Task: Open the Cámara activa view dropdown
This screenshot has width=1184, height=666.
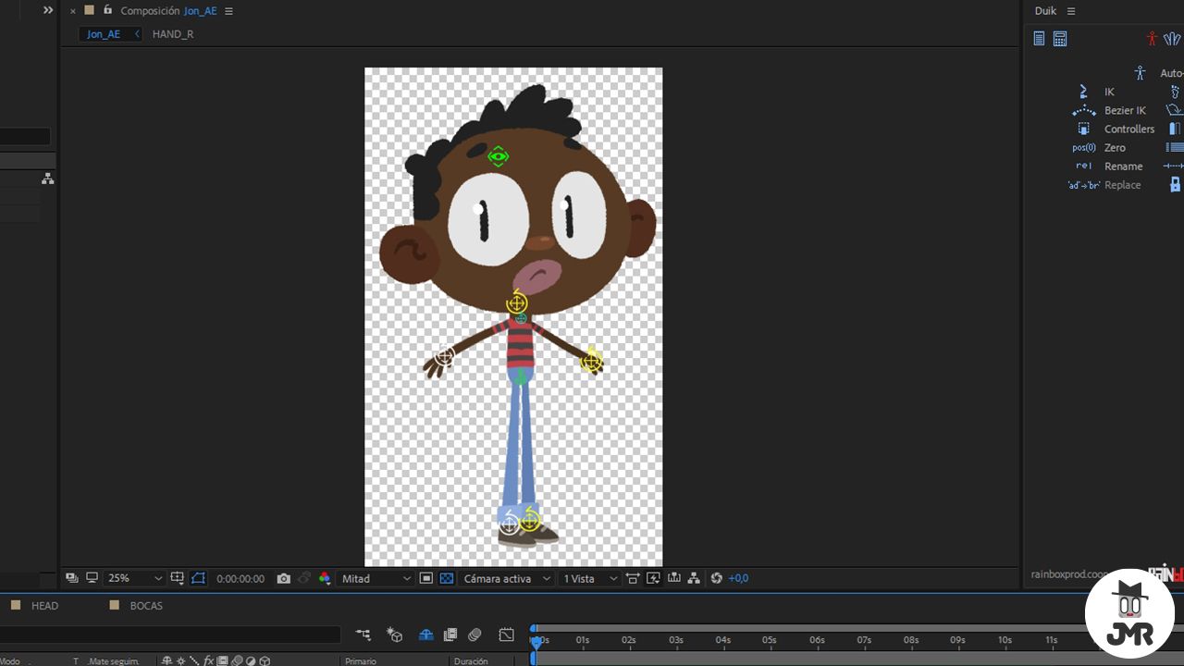Action: tap(507, 578)
